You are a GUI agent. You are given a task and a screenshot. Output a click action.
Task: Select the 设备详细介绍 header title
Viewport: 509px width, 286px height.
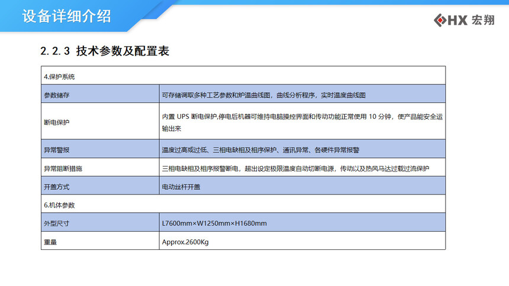(67, 16)
